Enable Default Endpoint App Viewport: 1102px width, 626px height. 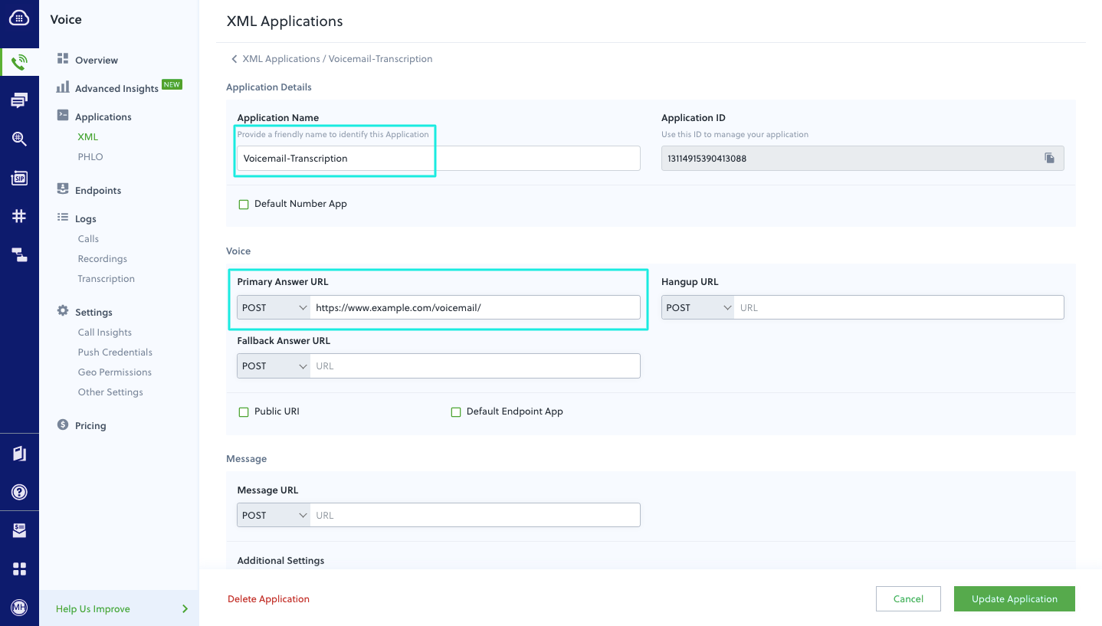tap(456, 411)
